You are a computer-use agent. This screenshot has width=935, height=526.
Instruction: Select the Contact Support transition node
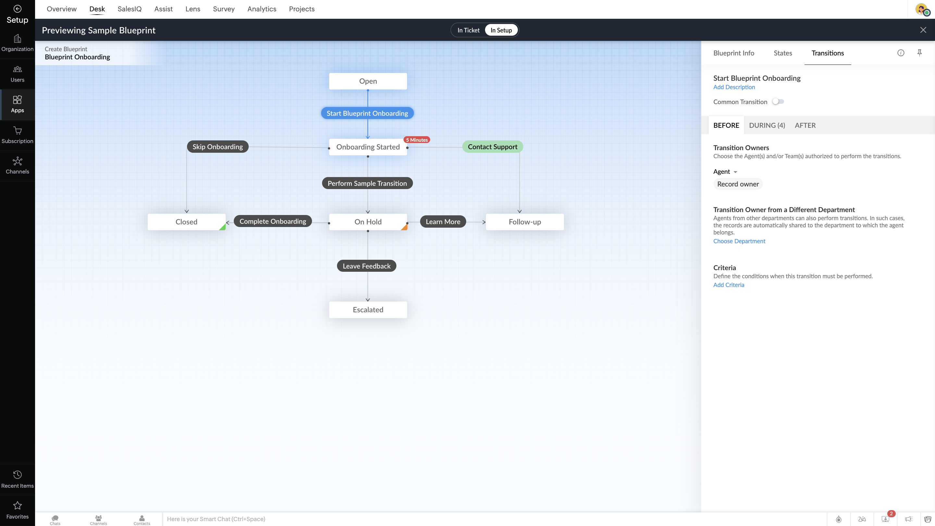click(x=492, y=147)
